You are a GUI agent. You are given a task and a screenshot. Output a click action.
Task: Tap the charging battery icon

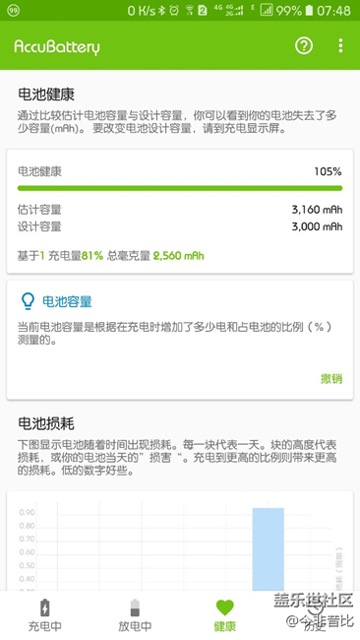(x=45, y=608)
